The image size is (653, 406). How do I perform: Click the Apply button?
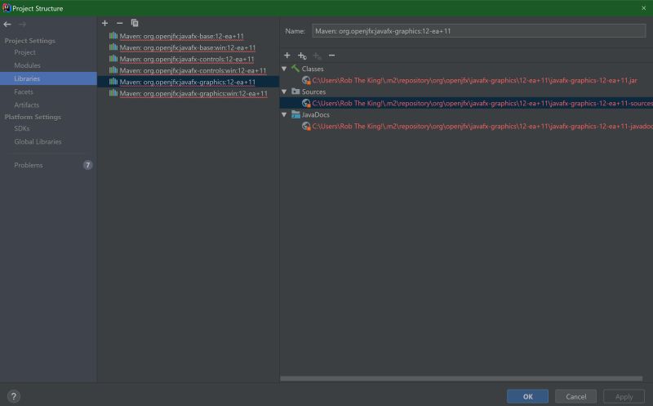tap(624, 396)
